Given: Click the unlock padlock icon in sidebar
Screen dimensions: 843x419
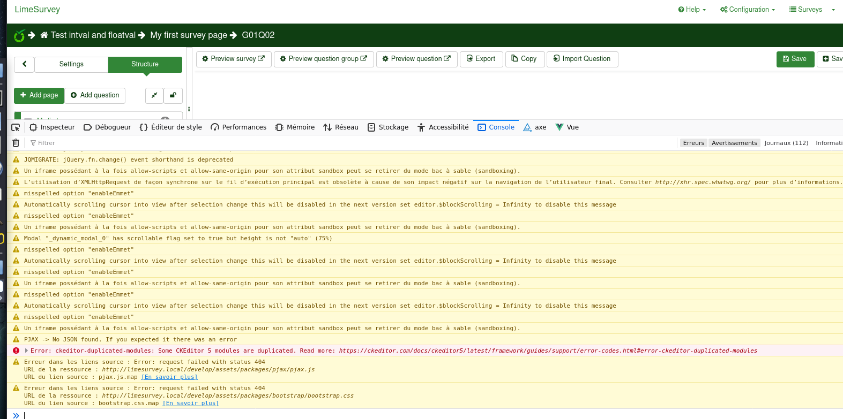Looking at the screenshot, I should coord(173,95).
